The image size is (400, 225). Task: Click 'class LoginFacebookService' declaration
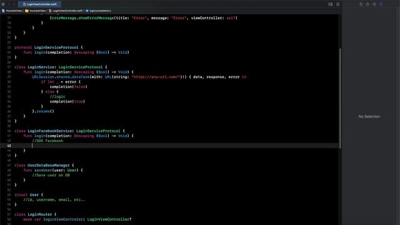coord(69,131)
